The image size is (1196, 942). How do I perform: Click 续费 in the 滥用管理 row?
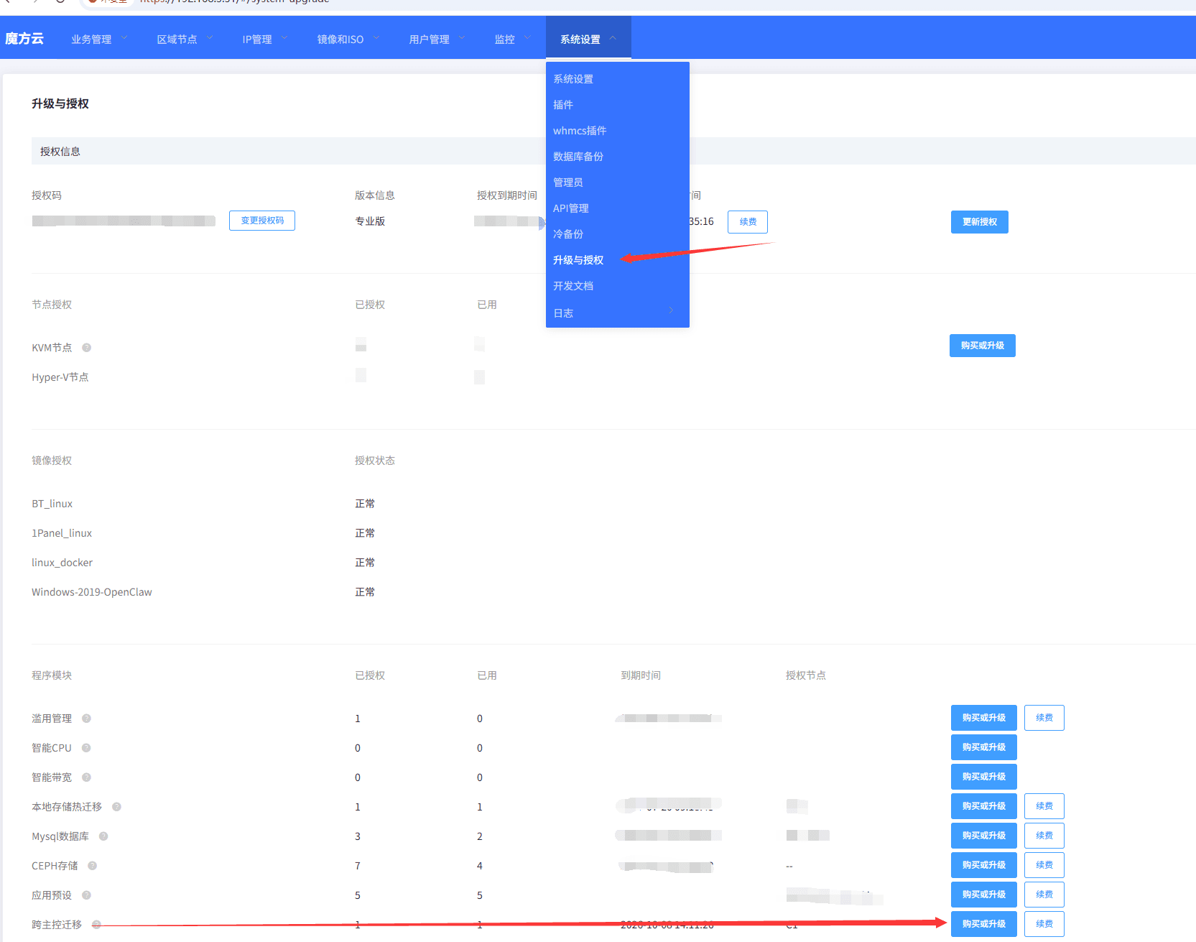1044,718
